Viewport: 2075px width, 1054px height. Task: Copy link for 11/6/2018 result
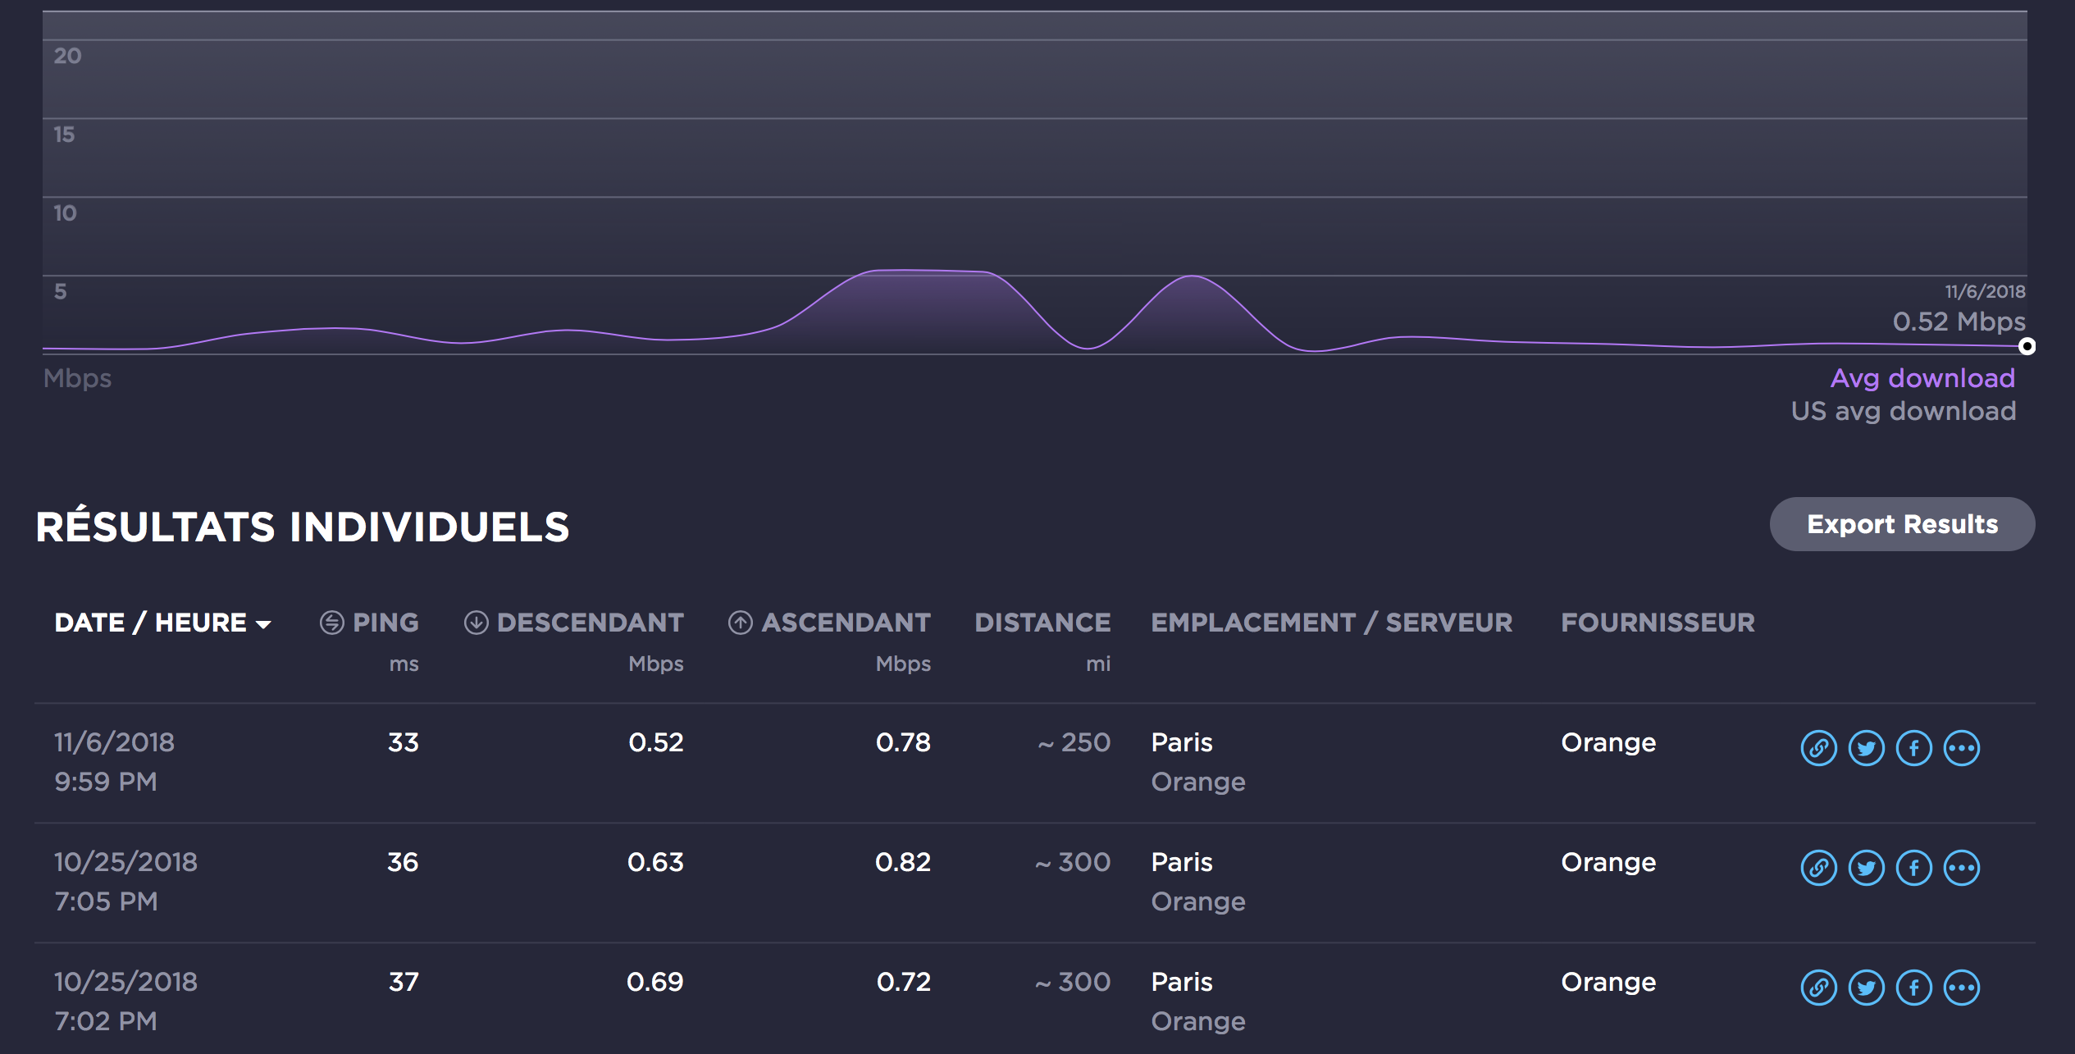click(1818, 748)
